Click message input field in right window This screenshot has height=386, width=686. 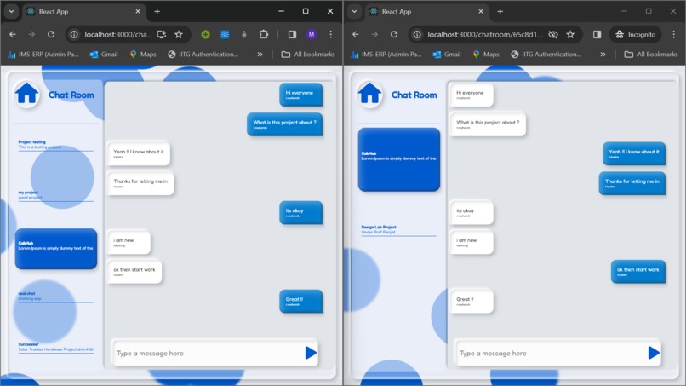(x=551, y=353)
